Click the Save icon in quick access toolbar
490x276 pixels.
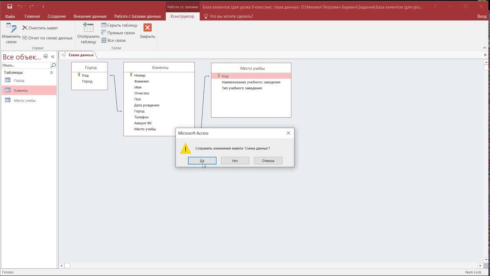[x=10, y=7]
